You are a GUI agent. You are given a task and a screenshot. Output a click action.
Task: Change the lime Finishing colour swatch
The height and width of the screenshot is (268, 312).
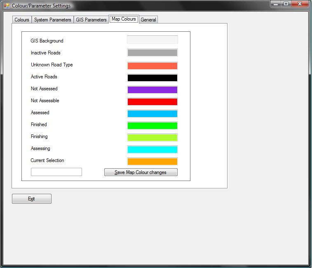tap(152, 137)
